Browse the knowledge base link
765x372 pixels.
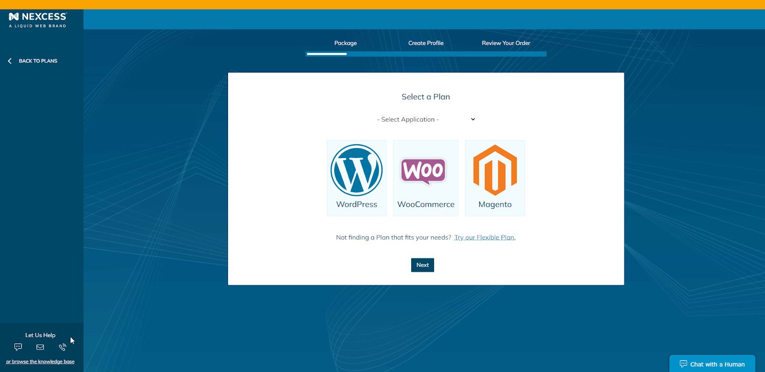pyautogui.click(x=40, y=361)
